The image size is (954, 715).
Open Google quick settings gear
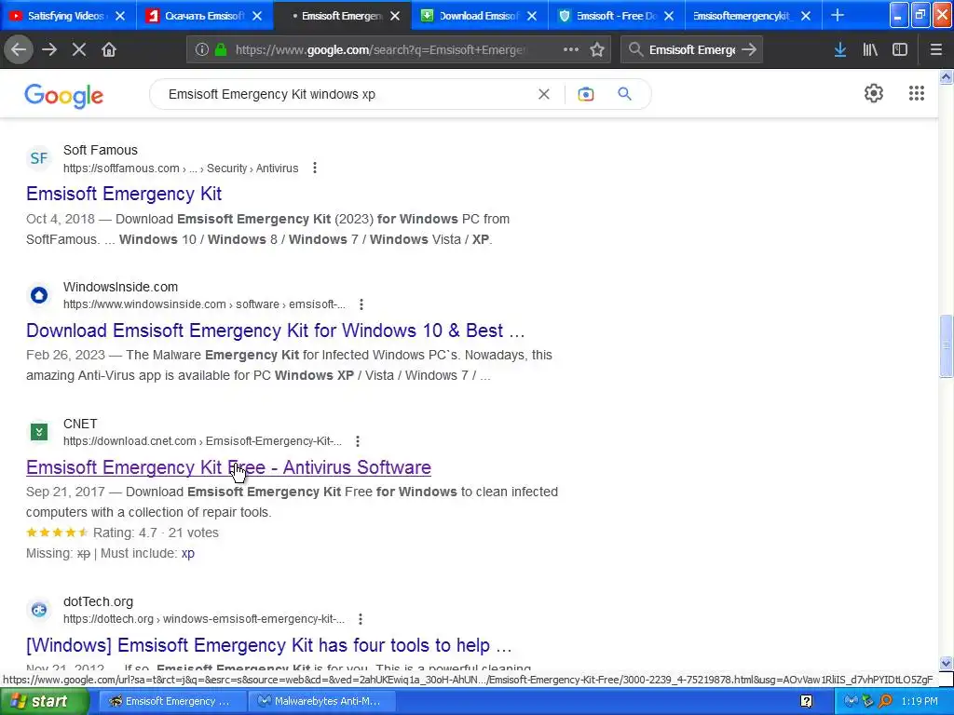pyautogui.click(x=874, y=93)
